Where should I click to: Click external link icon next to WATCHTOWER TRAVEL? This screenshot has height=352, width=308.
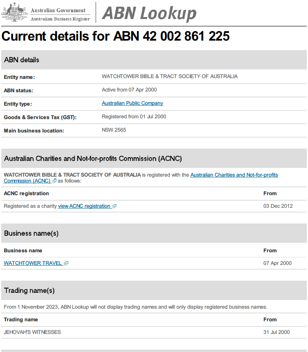[66, 263]
